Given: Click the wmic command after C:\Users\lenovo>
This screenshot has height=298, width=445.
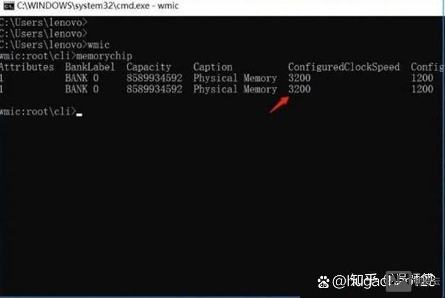Looking at the screenshot, I should 99,45.
